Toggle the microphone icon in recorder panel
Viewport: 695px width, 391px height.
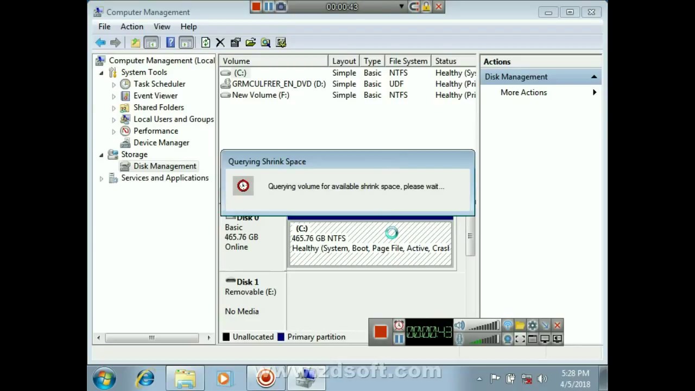tap(459, 339)
